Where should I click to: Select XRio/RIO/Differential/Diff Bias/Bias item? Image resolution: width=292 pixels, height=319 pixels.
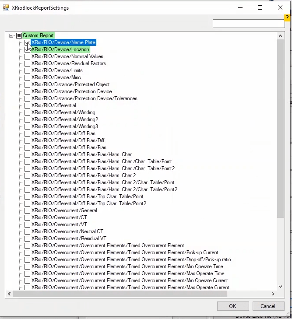69,147
